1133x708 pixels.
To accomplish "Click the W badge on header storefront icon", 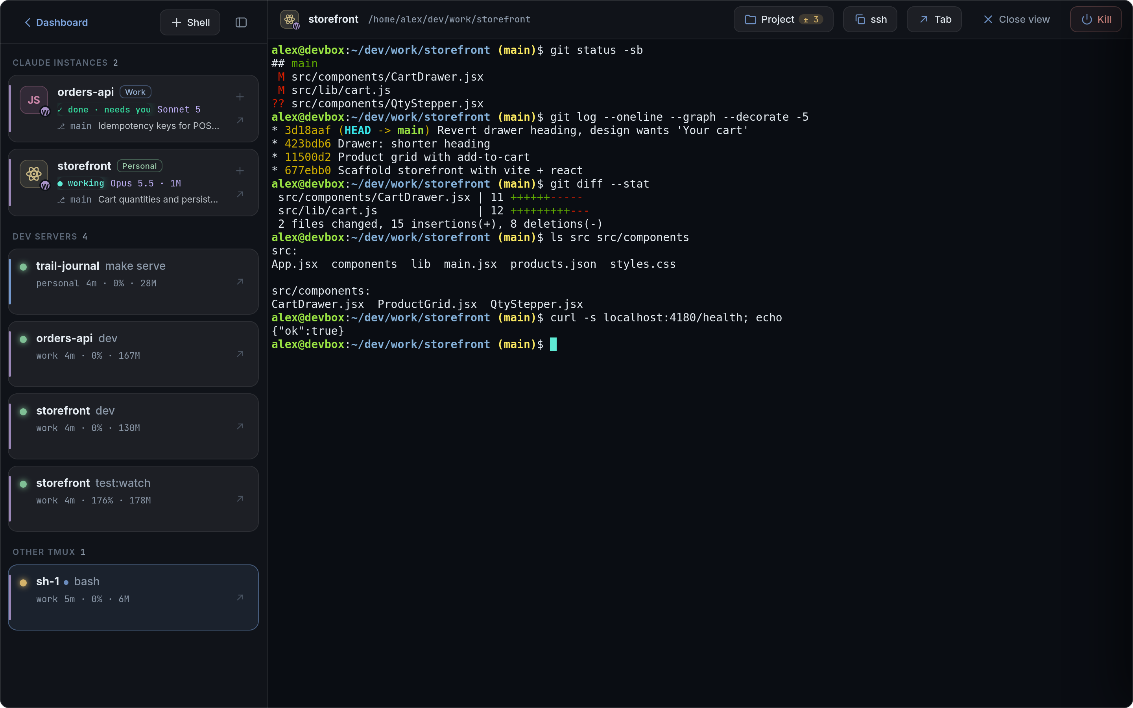I will (296, 26).
